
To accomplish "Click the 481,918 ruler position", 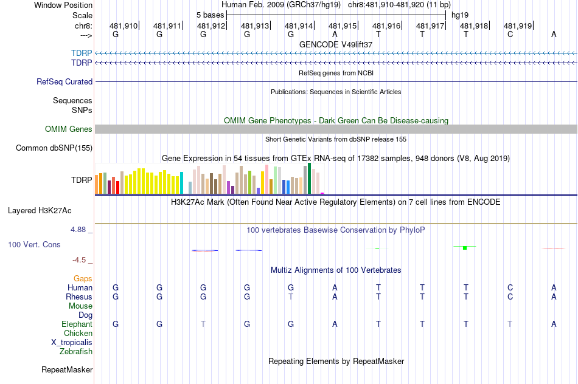I will [x=474, y=26].
